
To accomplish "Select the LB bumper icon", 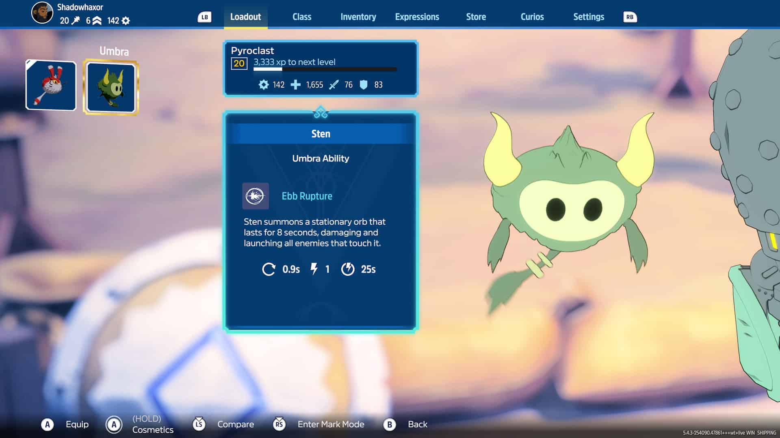I will tap(204, 17).
